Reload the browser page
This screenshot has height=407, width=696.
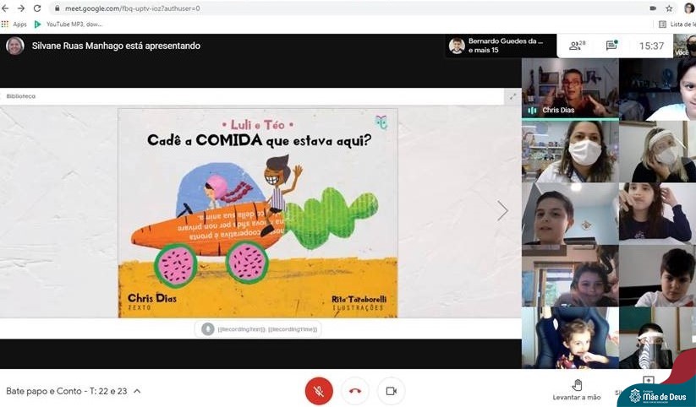tap(36, 8)
